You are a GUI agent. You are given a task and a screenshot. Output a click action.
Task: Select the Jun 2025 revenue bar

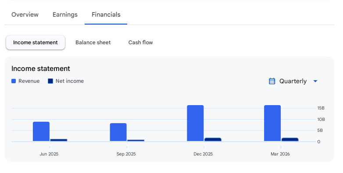[x=41, y=131]
